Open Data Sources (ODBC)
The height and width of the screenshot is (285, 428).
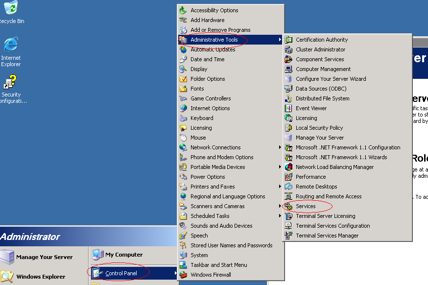(x=348, y=89)
